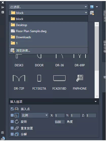Open palette properties gear icon
Image resolution: width=106 pixels, height=141 pixels.
pos(3,12)
